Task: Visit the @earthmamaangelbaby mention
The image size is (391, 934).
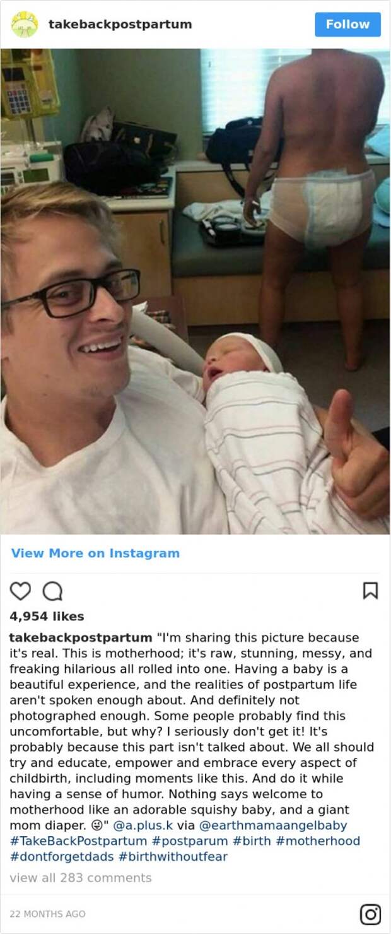Action: 273,825
